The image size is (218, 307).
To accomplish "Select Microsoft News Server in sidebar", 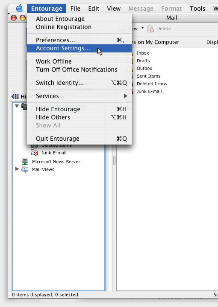I will (56, 162).
